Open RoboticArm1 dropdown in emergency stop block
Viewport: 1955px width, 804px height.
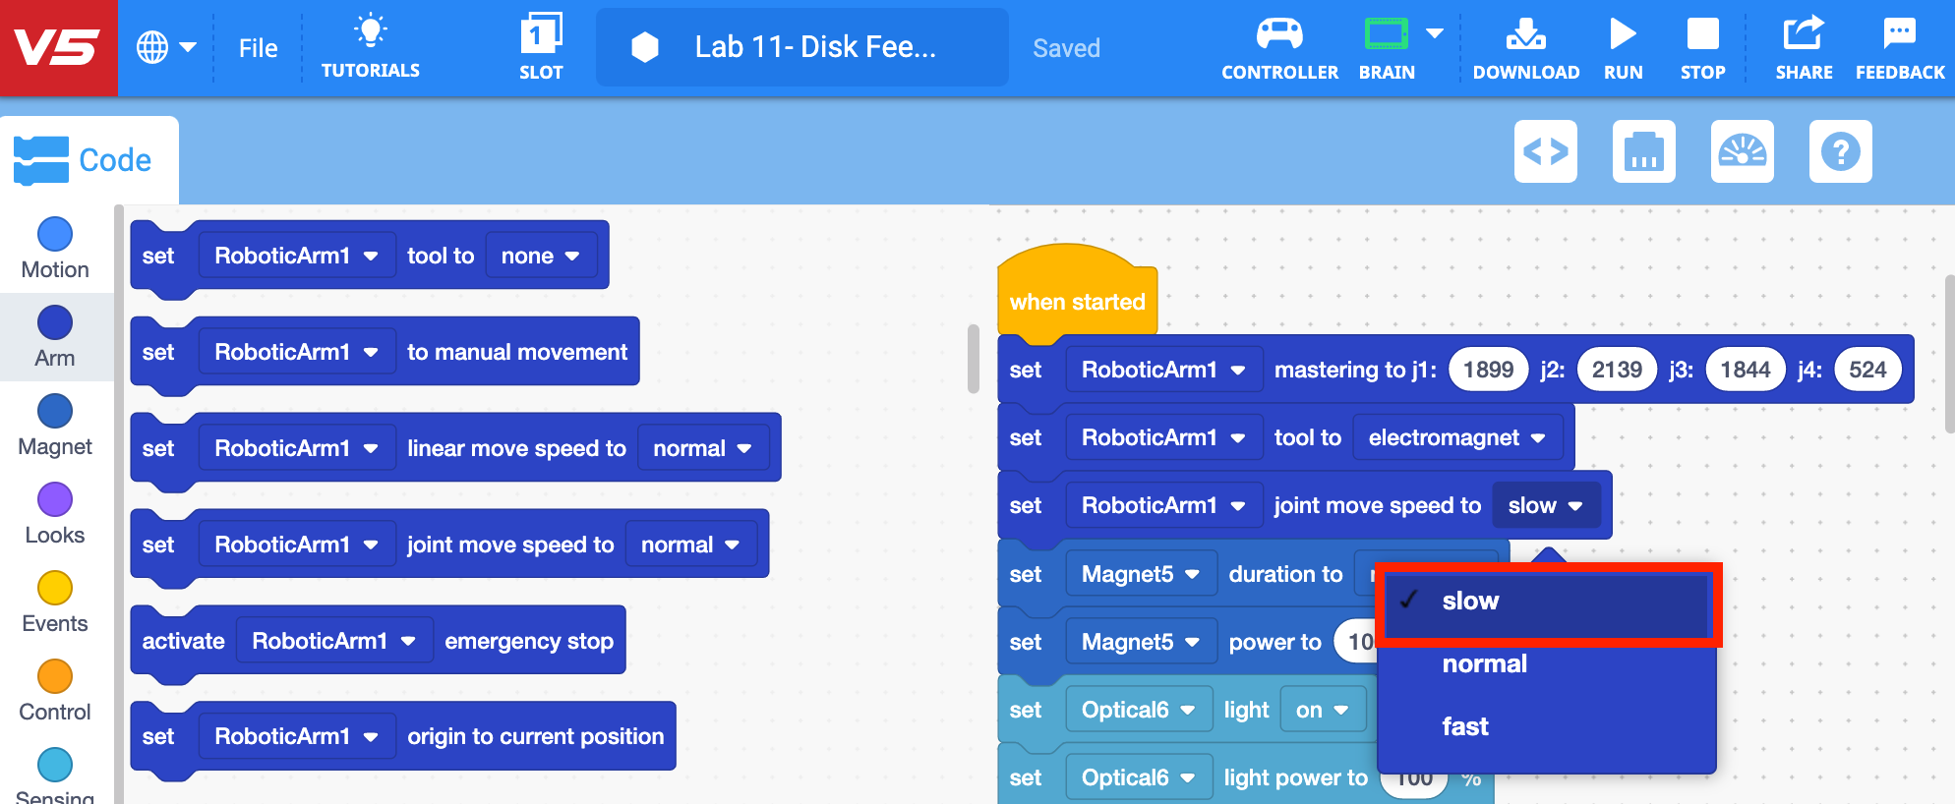point(334,641)
